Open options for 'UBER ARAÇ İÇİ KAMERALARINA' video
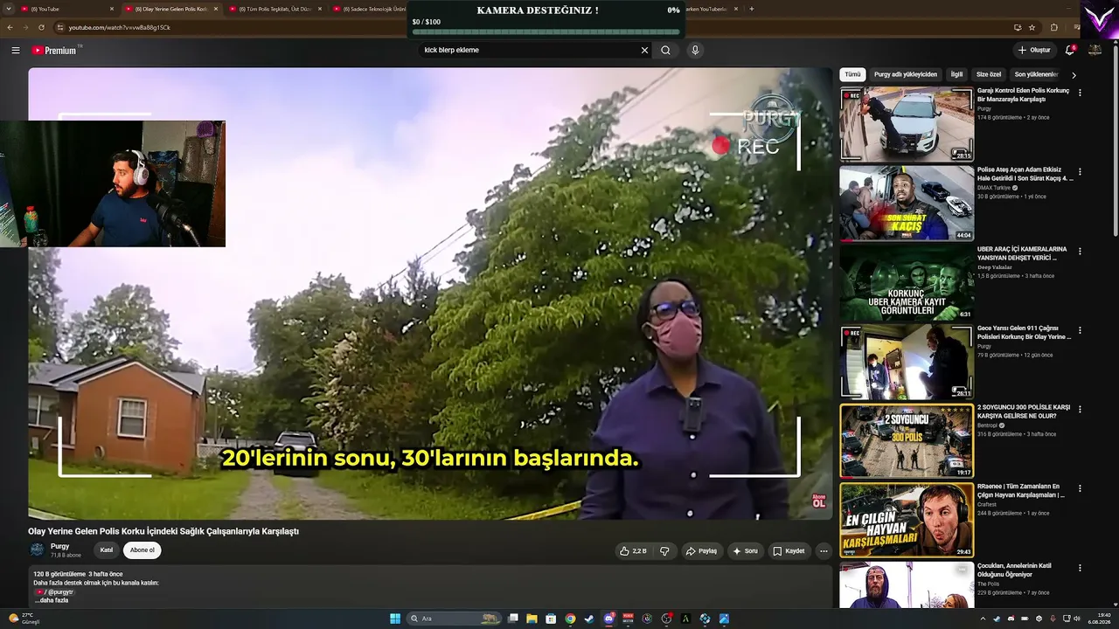1119x629 pixels. point(1080,251)
